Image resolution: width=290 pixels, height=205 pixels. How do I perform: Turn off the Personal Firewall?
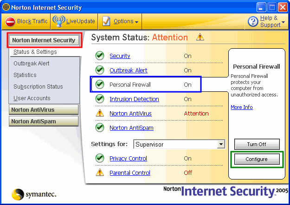pyautogui.click(x=257, y=144)
